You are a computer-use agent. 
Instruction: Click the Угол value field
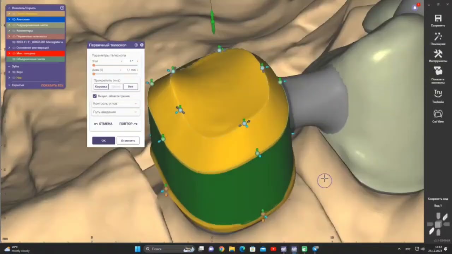(131, 61)
